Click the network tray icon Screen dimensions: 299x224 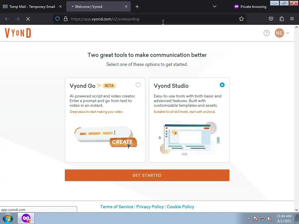point(263,219)
